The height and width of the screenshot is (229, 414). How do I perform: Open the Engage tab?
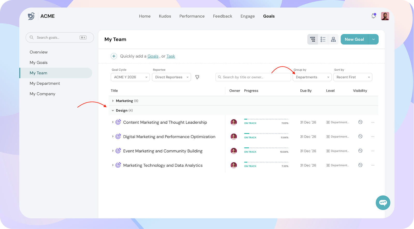tap(248, 16)
